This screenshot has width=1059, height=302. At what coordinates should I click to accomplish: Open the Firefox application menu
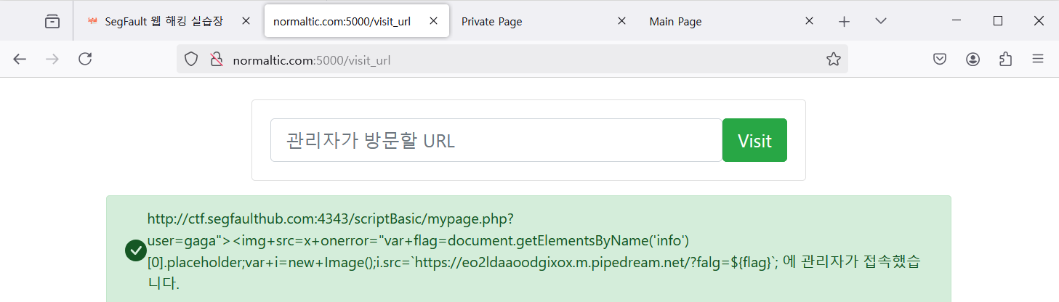pos(1039,60)
